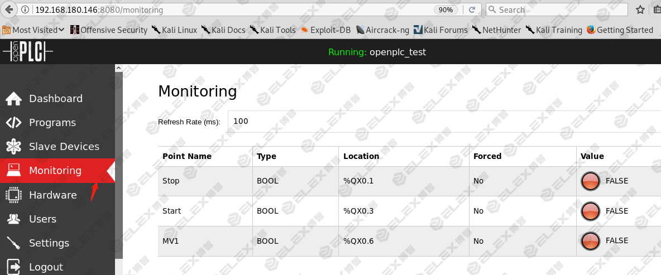Open Kali Docs bookmark
This screenshot has width=661, height=275.
point(223,30)
